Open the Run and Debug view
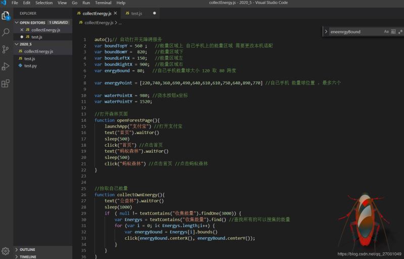Viewport: 404px width, 259px height. click(6, 66)
